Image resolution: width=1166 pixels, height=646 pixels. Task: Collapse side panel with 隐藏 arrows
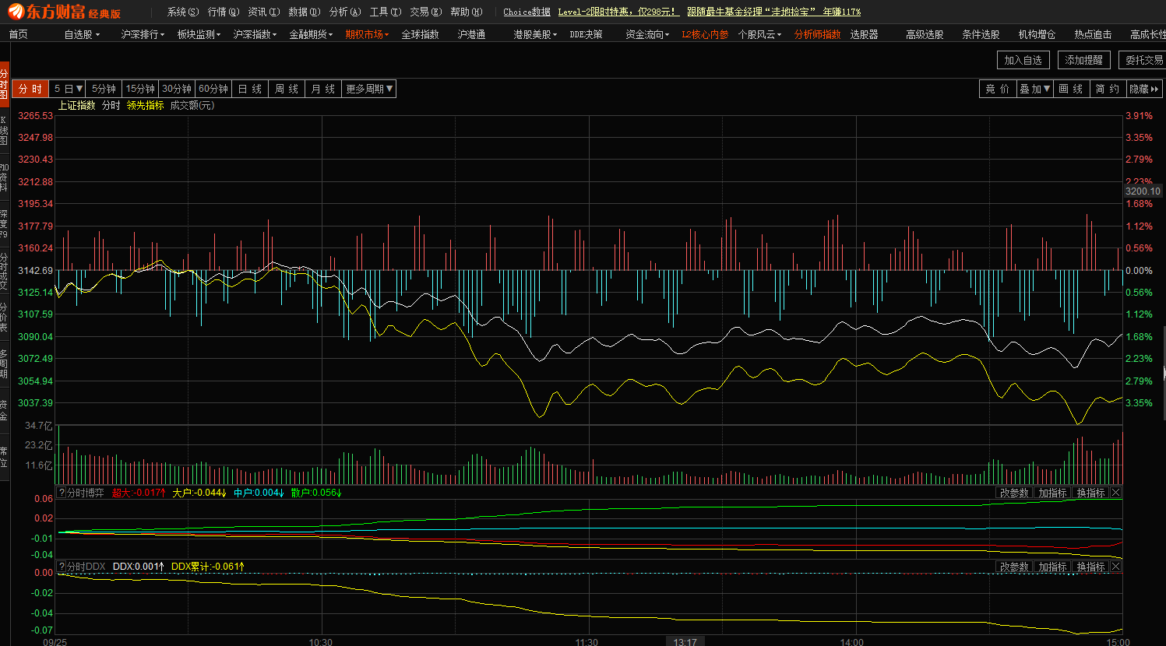pyautogui.click(x=1143, y=90)
